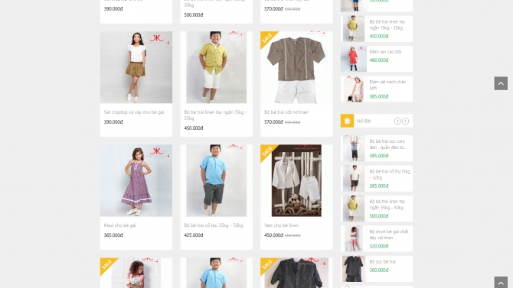Open sidebar Bộ bé trai cổ trụ 15kg - 42kg link

click(390, 174)
